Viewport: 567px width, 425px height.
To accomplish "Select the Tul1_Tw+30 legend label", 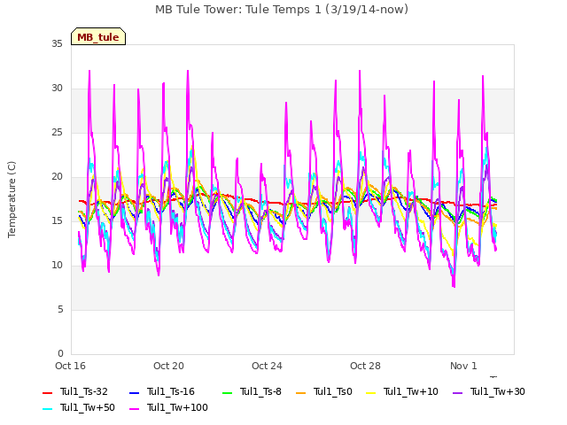I will click(x=498, y=391).
